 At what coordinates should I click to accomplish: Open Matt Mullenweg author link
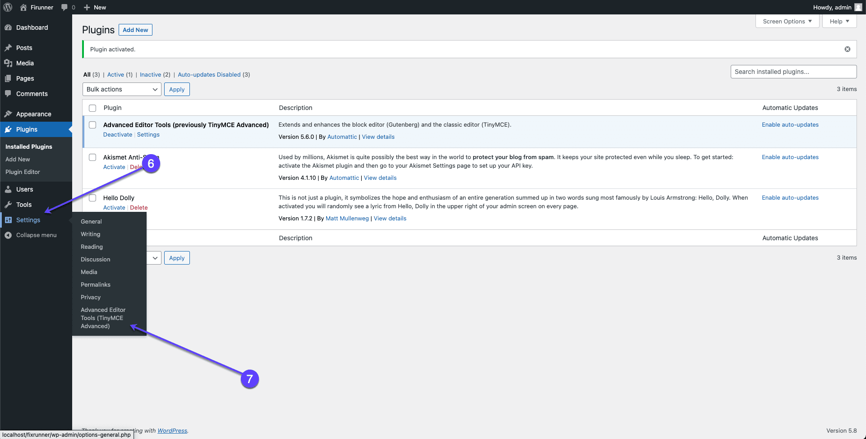(347, 218)
